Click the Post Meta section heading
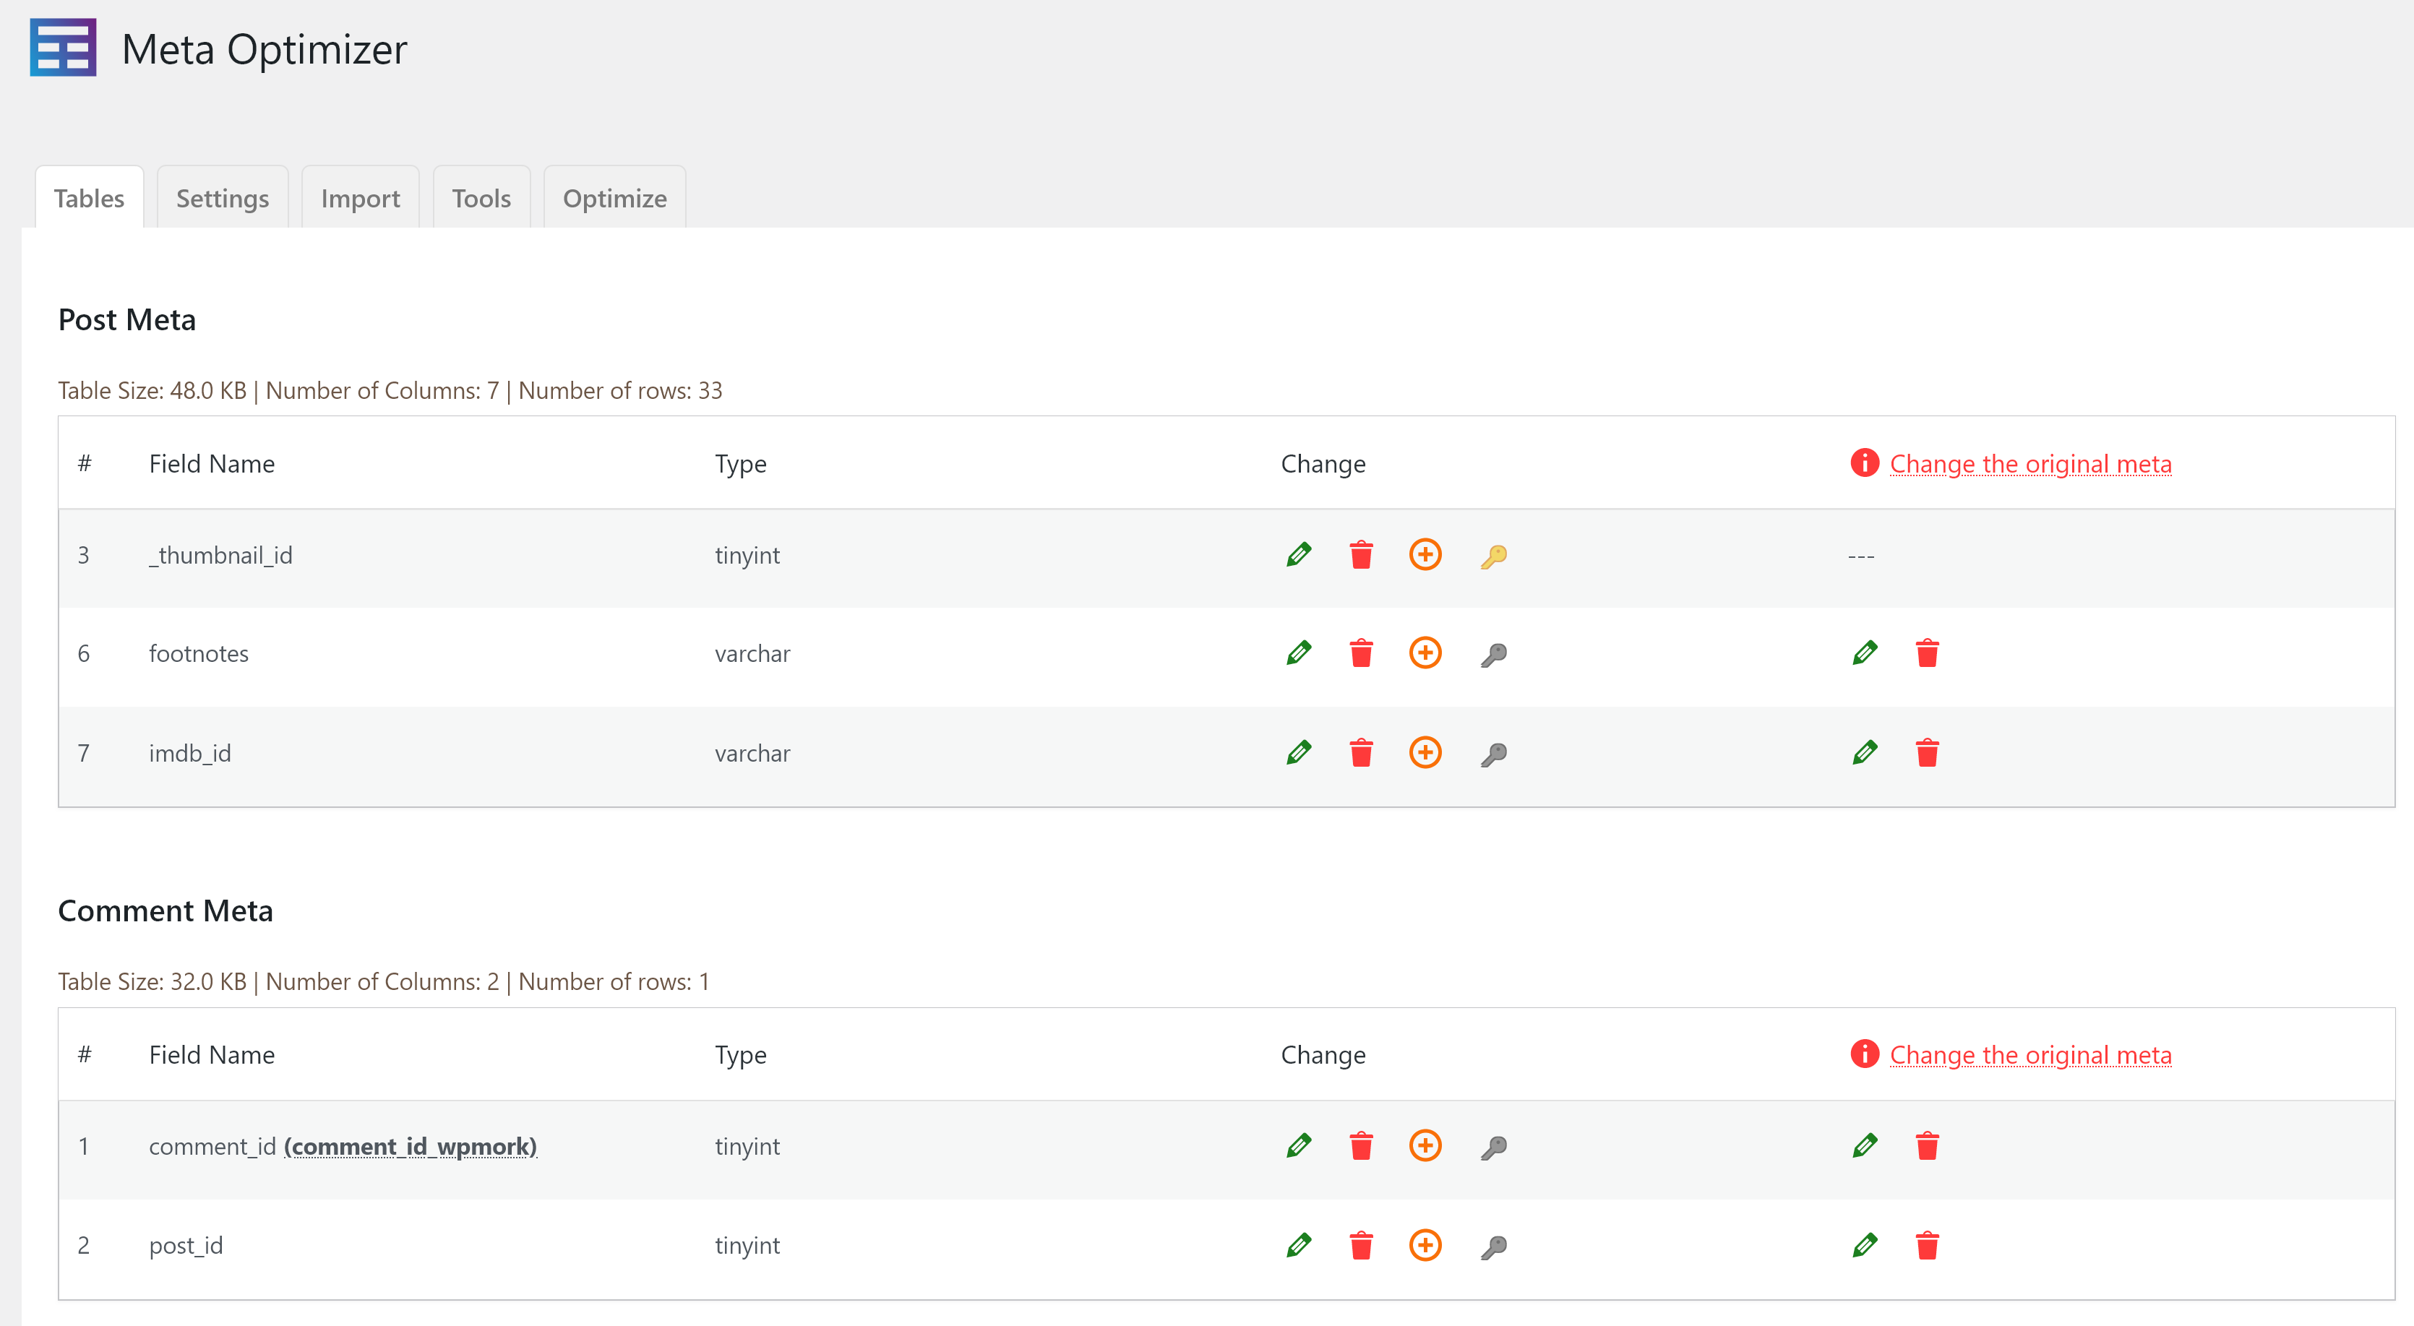The width and height of the screenshot is (2414, 1326). click(126, 321)
